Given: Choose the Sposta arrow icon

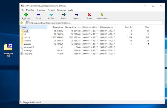Looking at the screenshot, I should click(x=76, y=15).
